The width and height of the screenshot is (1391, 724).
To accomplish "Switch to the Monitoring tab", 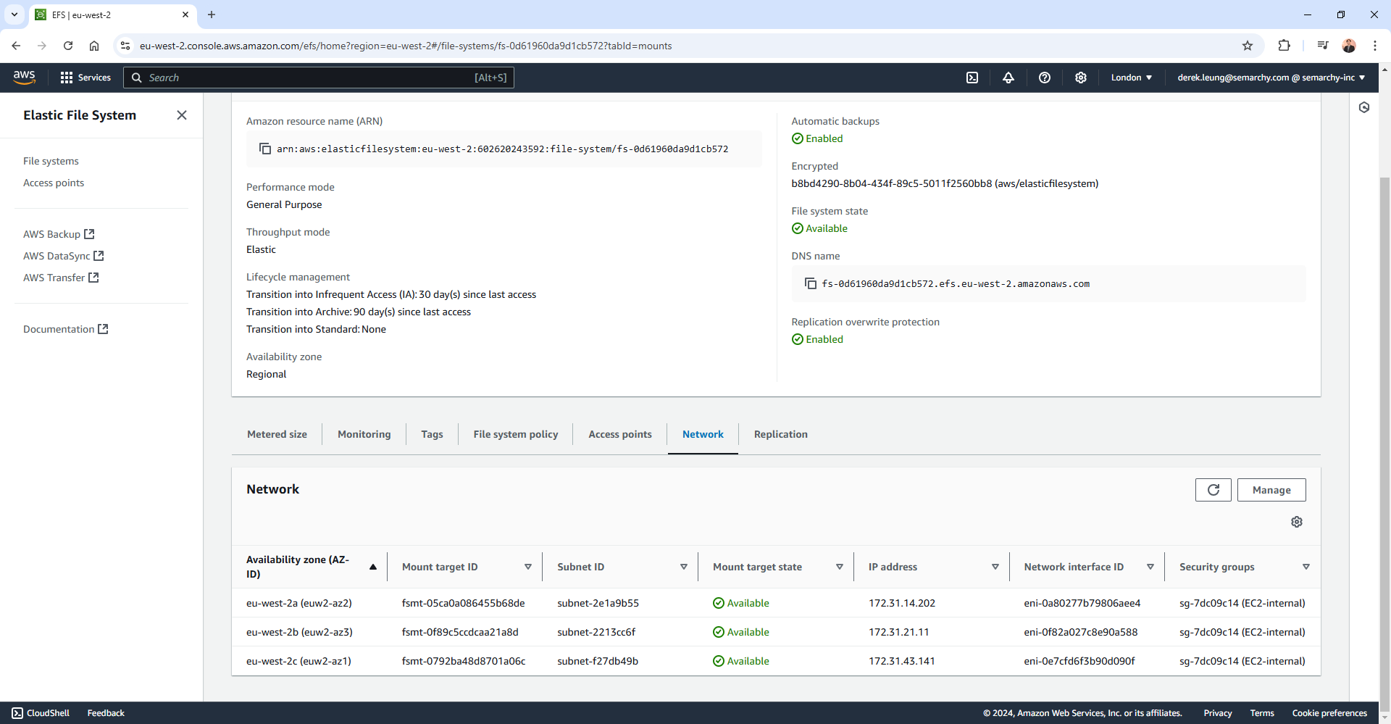I will coord(364,434).
